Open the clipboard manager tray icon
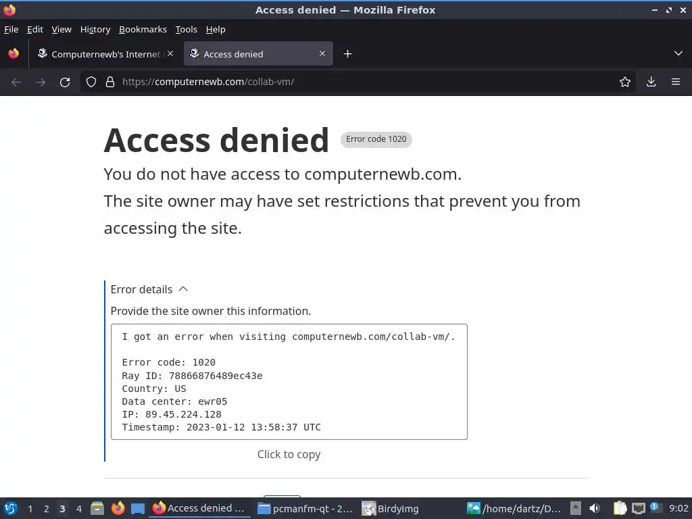The width and height of the screenshot is (692, 519). [x=620, y=508]
